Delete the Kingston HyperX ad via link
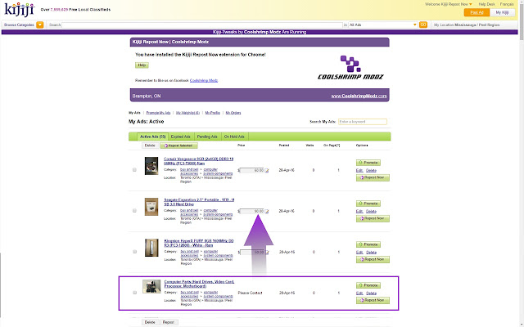Screen dimensions: 524x327 pos(371,253)
